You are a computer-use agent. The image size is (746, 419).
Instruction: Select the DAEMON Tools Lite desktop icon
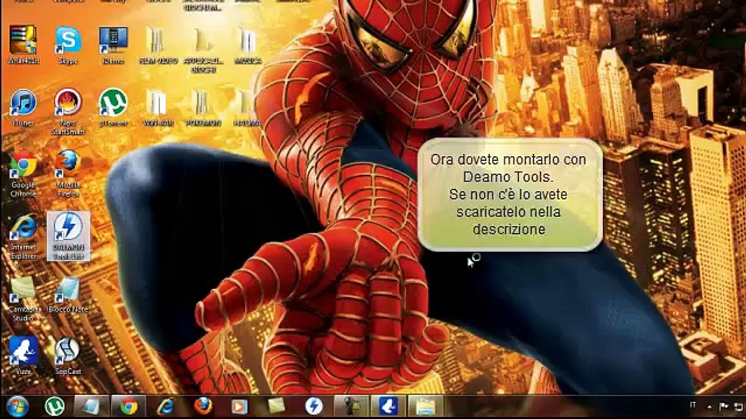[68, 236]
